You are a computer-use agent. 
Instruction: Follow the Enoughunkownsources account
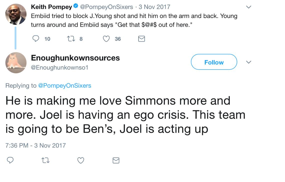pyautogui.click(x=214, y=62)
